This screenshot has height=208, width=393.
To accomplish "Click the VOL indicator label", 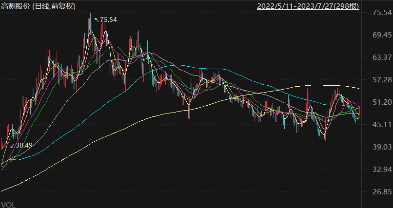I will point(8,205).
